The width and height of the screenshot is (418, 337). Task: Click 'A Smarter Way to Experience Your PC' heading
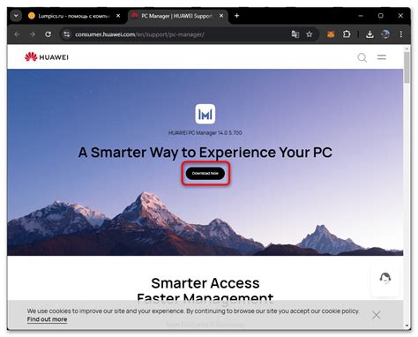click(x=205, y=153)
